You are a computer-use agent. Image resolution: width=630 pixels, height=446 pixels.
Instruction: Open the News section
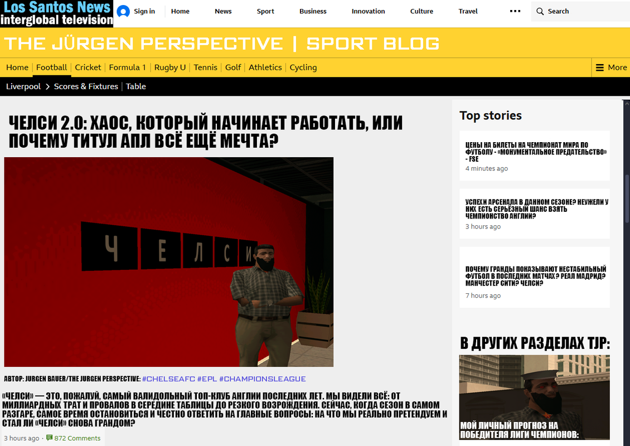[x=223, y=11]
